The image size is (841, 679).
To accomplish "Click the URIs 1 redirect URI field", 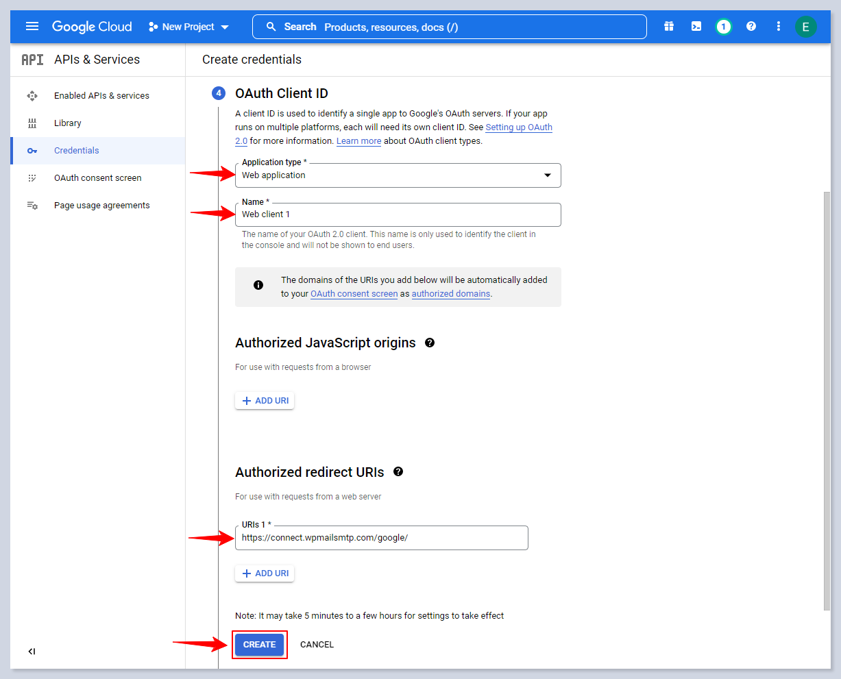I will coord(382,538).
